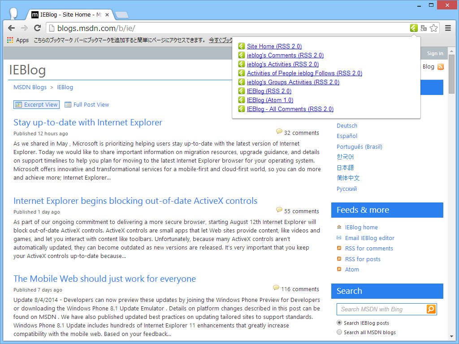Open the RSS for comments link

pyautogui.click(x=369, y=248)
